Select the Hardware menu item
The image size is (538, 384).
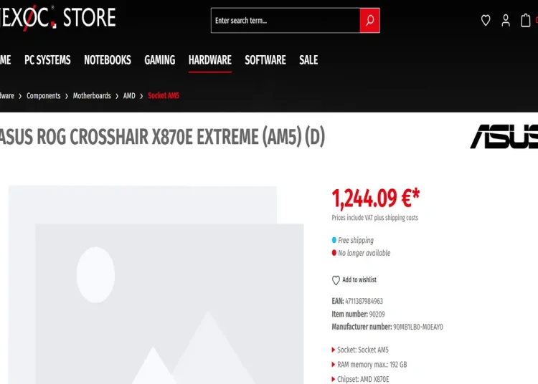210,60
